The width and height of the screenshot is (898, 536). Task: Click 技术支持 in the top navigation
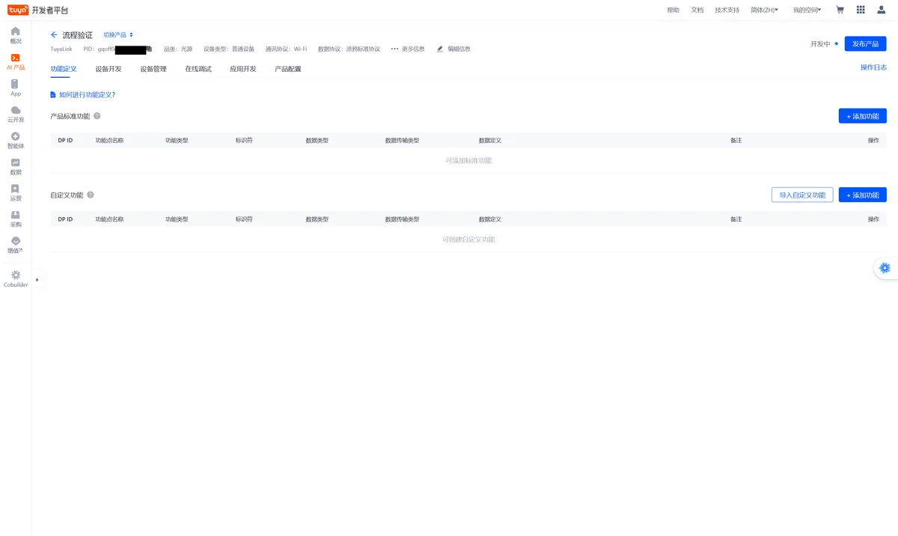727,10
